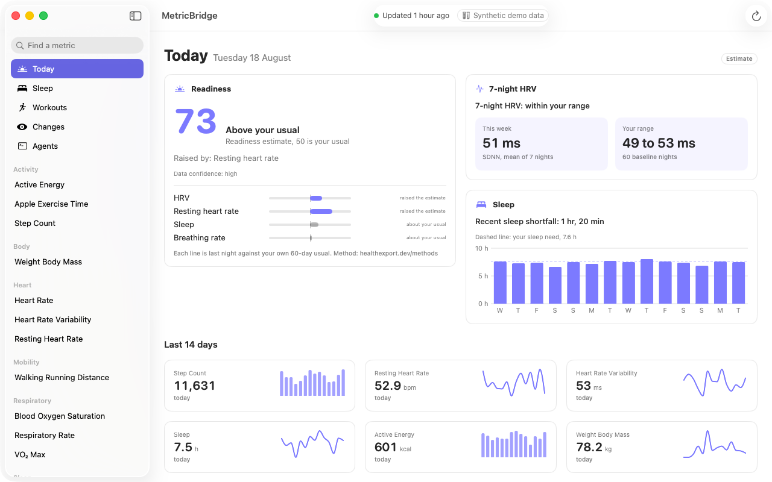Open Resting Heart Rate in the sidebar
This screenshot has height=482, width=772.
click(77, 339)
